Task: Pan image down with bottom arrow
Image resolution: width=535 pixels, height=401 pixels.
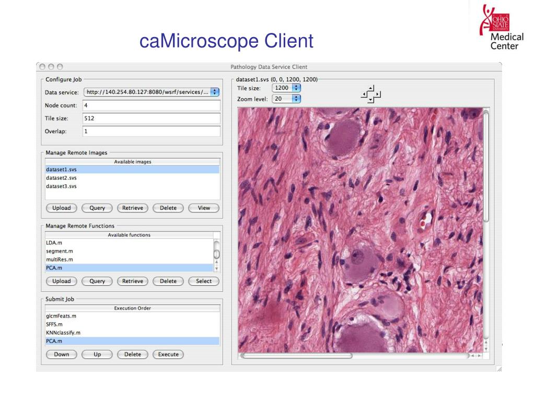Action: [x=371, y=100]
